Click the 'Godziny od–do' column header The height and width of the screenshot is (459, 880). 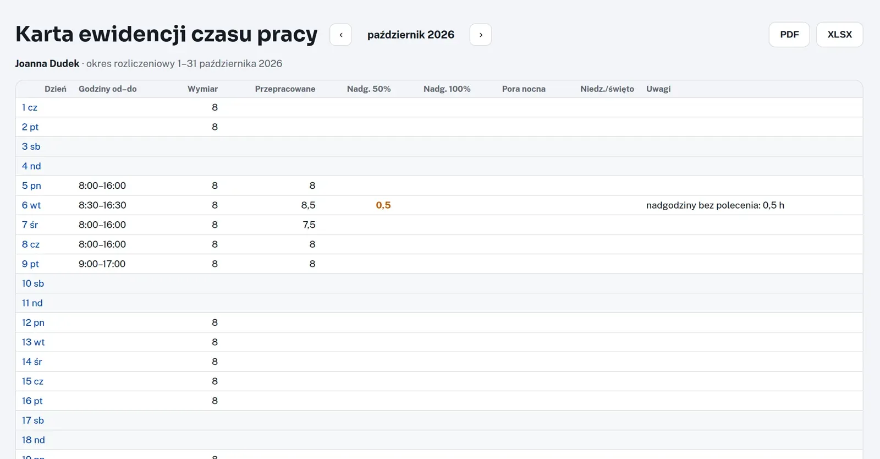click(108, 89)
